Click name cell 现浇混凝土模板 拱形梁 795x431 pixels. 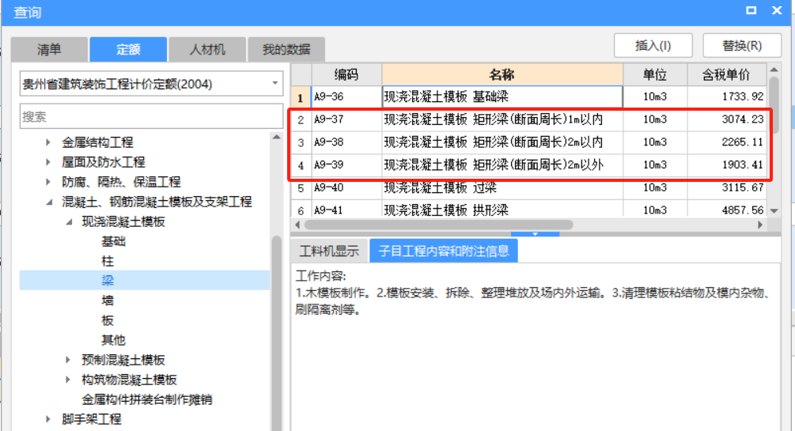[x=502, y=210]
